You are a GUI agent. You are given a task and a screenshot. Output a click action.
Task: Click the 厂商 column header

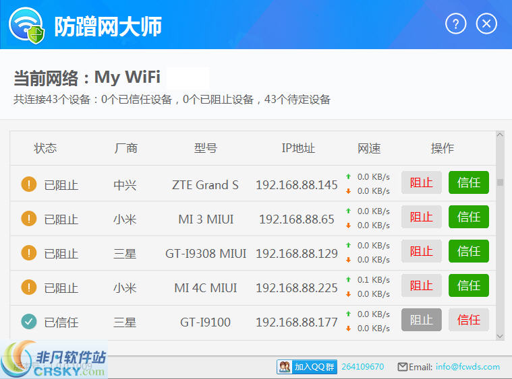point(125,148)
